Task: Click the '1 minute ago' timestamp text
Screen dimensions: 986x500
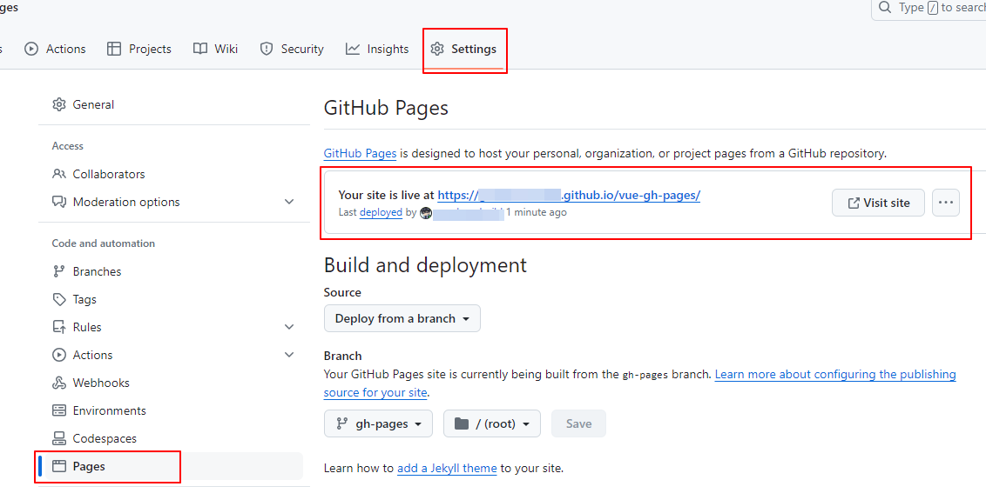Action: [537, 212]
